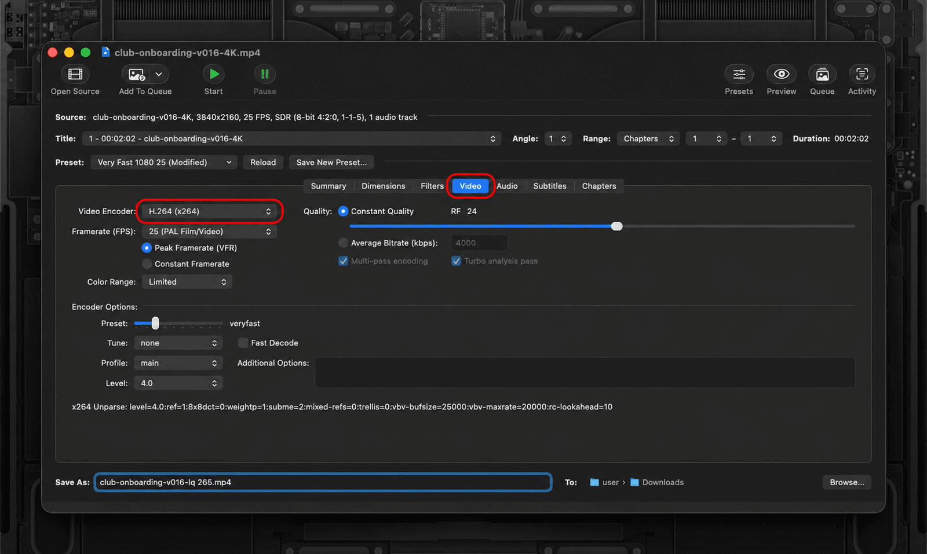The image size is (927, 554).
Task: Click the Reload preset button
Action: point(263,162)
